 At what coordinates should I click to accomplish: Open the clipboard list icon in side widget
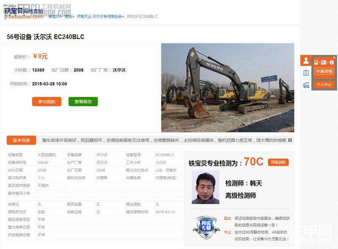(x=306, y=73)
